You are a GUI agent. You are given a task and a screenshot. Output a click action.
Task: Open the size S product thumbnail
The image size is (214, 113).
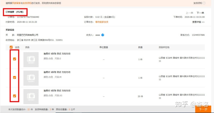tap(31, 60)
